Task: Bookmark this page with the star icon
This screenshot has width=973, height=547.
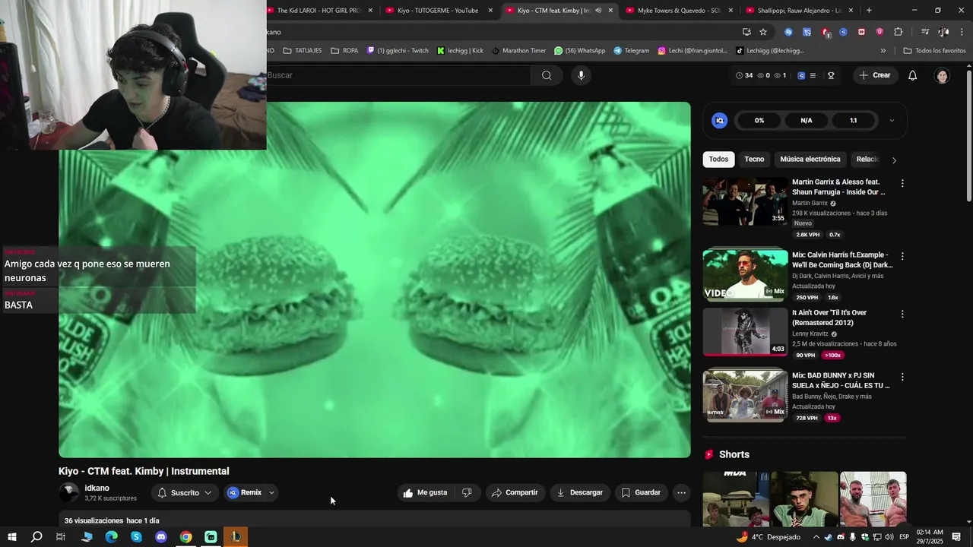Action: coord(763,32)
